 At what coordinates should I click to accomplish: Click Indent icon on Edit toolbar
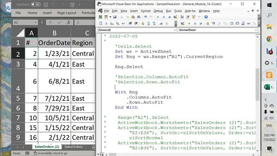pyautogui.click(x=130, y=23)
